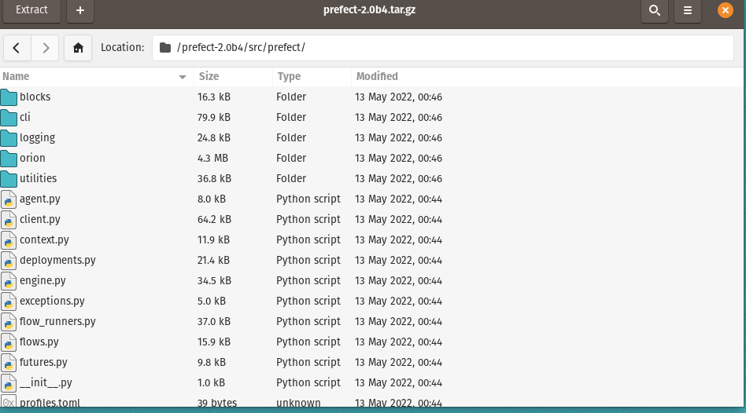Close the archive manager window
Viewport: 746px width, 413px height.
(725, 10)
